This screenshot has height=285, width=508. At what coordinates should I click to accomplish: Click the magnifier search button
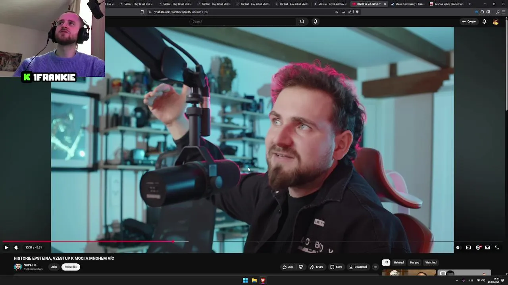pos(302,21)
